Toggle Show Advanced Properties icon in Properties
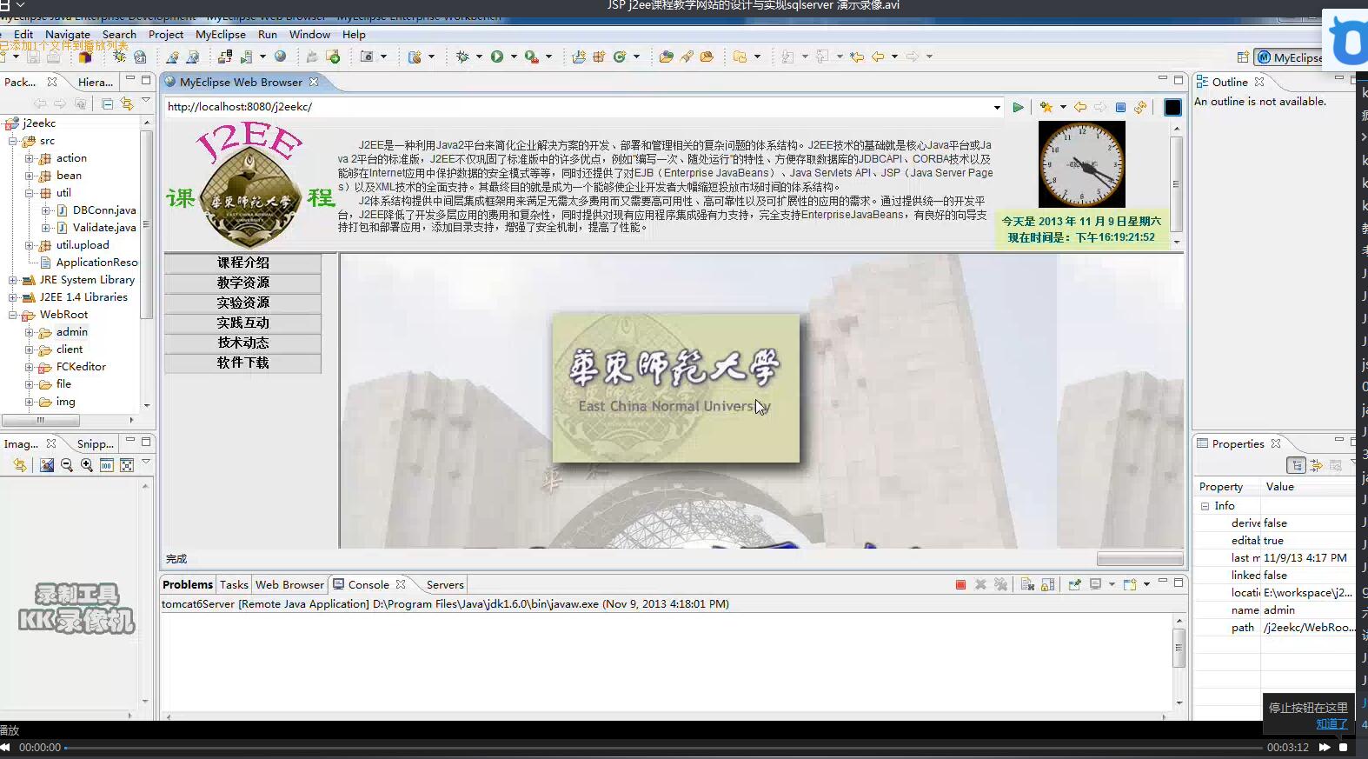This screenshot has width=1368, height=759. (1316, 465)
